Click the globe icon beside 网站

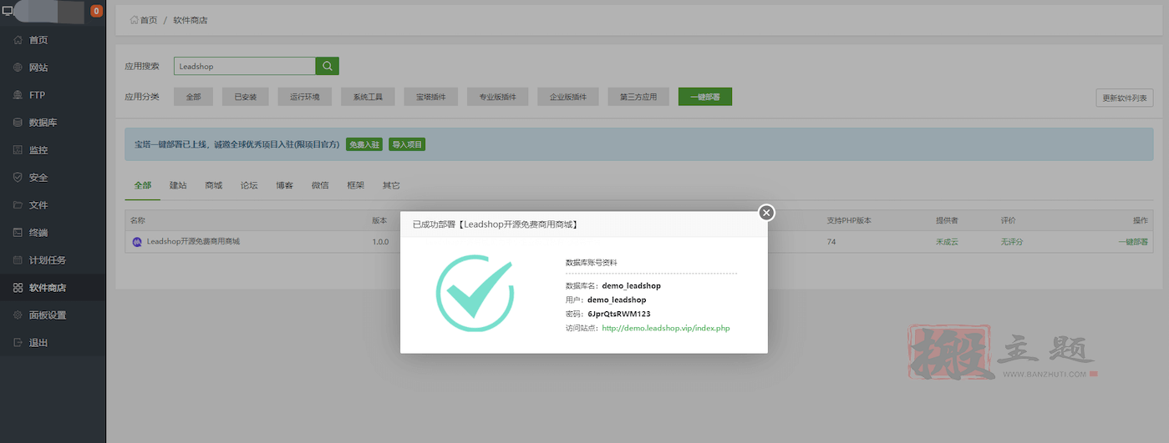18,68
